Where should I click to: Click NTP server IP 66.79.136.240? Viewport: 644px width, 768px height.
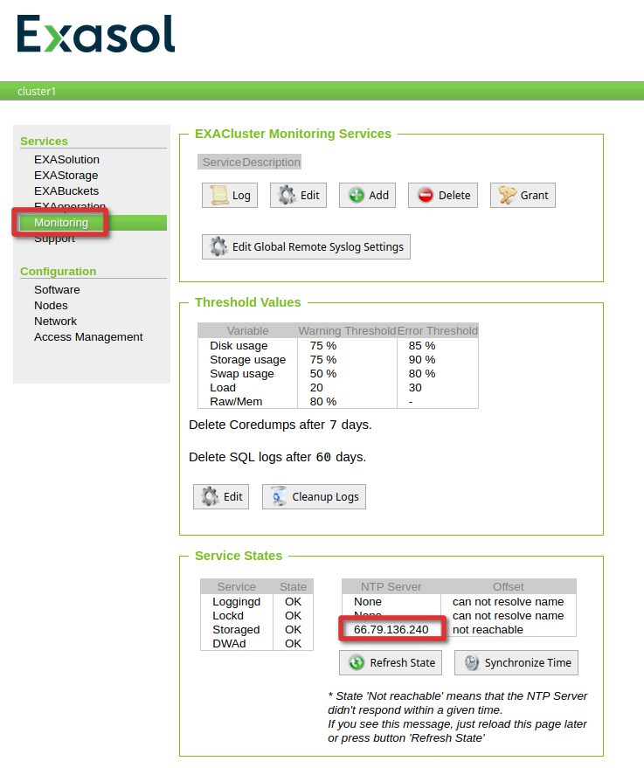tap(391, 629)
